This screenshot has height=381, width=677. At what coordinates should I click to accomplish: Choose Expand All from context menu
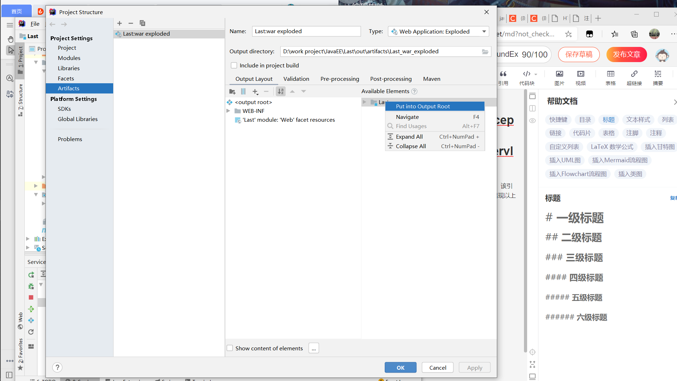[409, 137]
